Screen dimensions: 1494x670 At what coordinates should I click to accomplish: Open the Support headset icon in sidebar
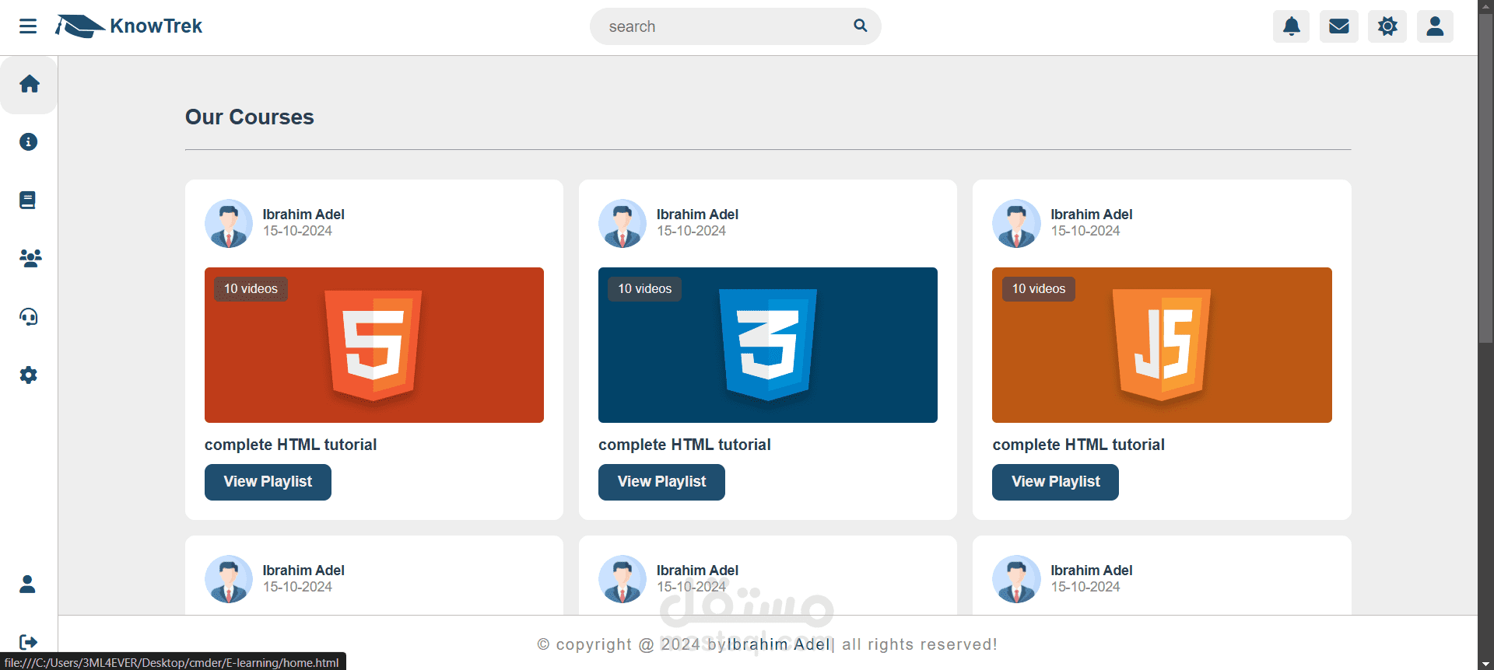click(x=29, y=316)
